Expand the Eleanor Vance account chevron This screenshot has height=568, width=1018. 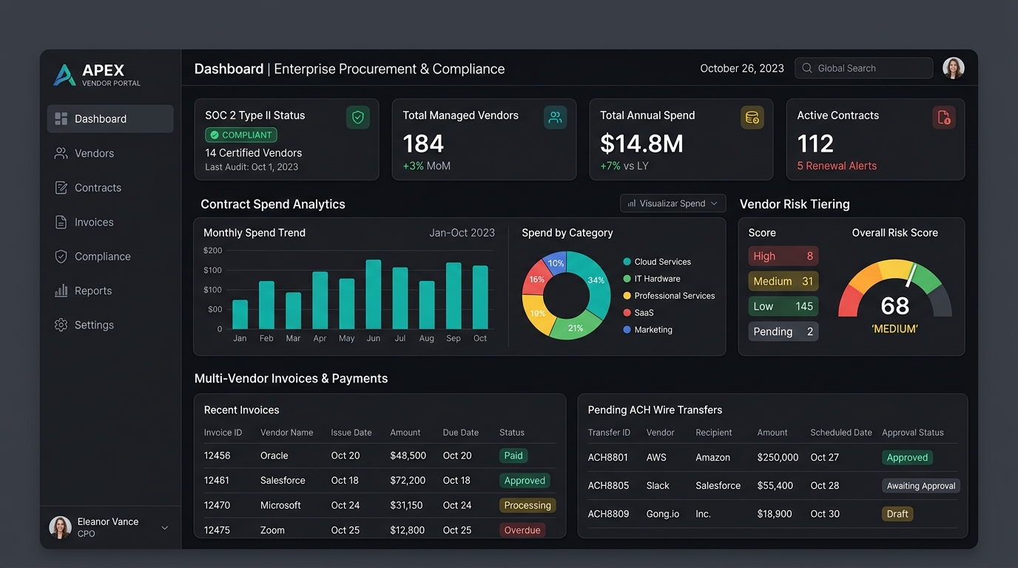click(164, 527)
